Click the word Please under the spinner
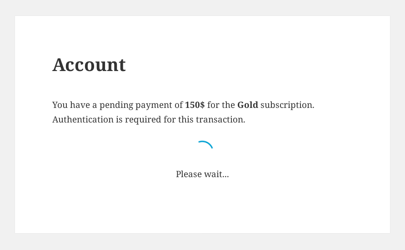405x250 pixels. pos(189,174)
